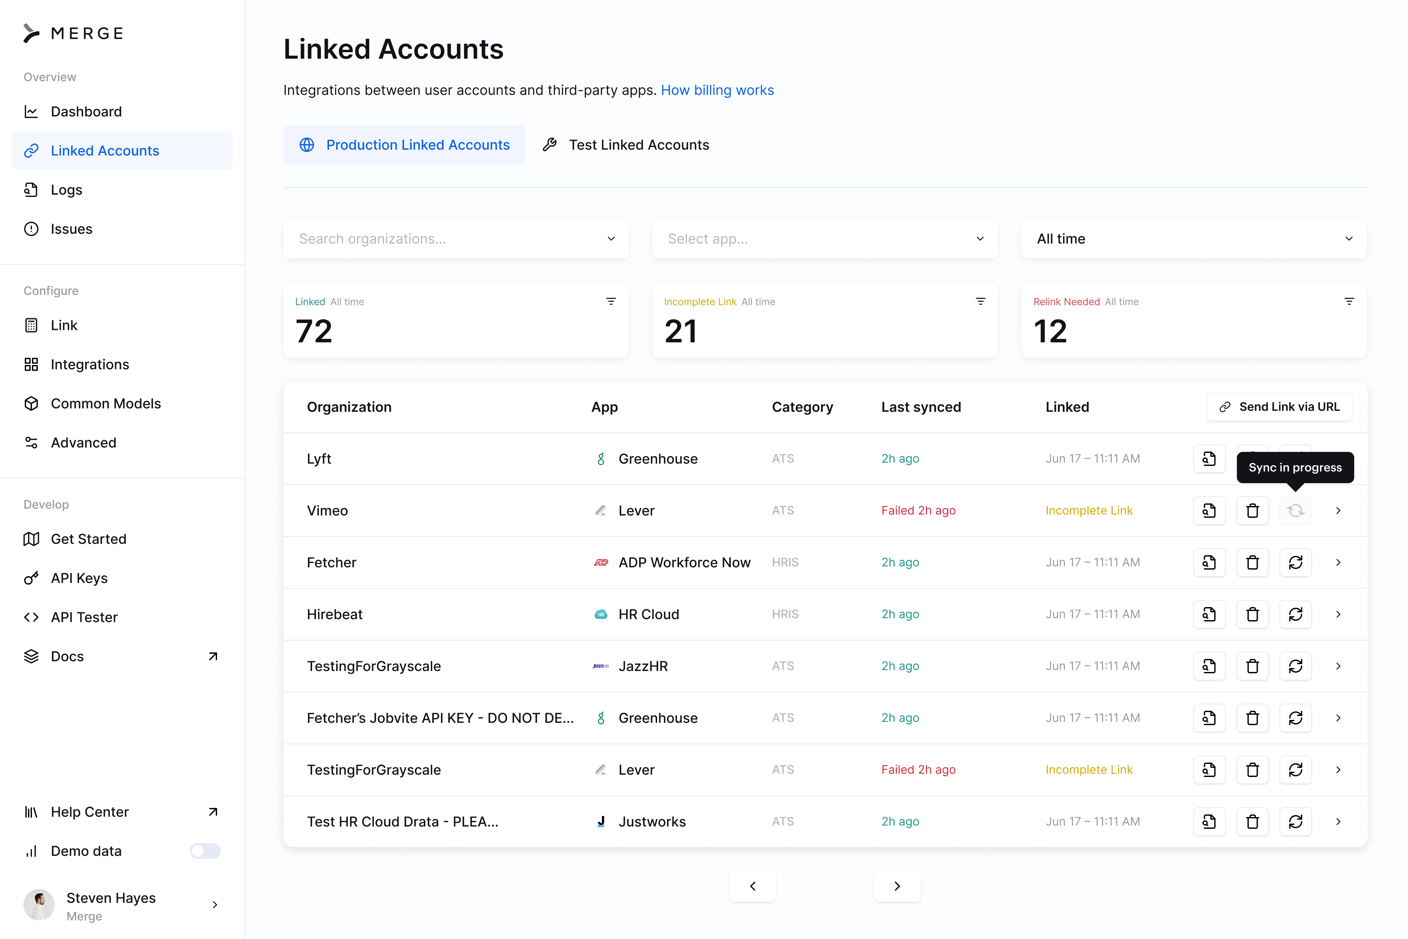Filter by Incomplete Link card icon
This screenshot has height=939, width=1408.
coord(980,301)
